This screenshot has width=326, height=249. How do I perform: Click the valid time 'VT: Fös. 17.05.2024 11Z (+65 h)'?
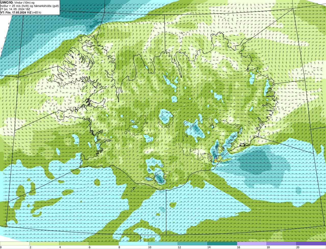click(x=21, y=12)
